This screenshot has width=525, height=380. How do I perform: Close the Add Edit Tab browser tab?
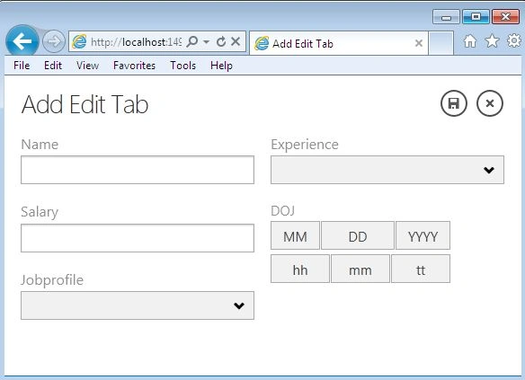419,43
